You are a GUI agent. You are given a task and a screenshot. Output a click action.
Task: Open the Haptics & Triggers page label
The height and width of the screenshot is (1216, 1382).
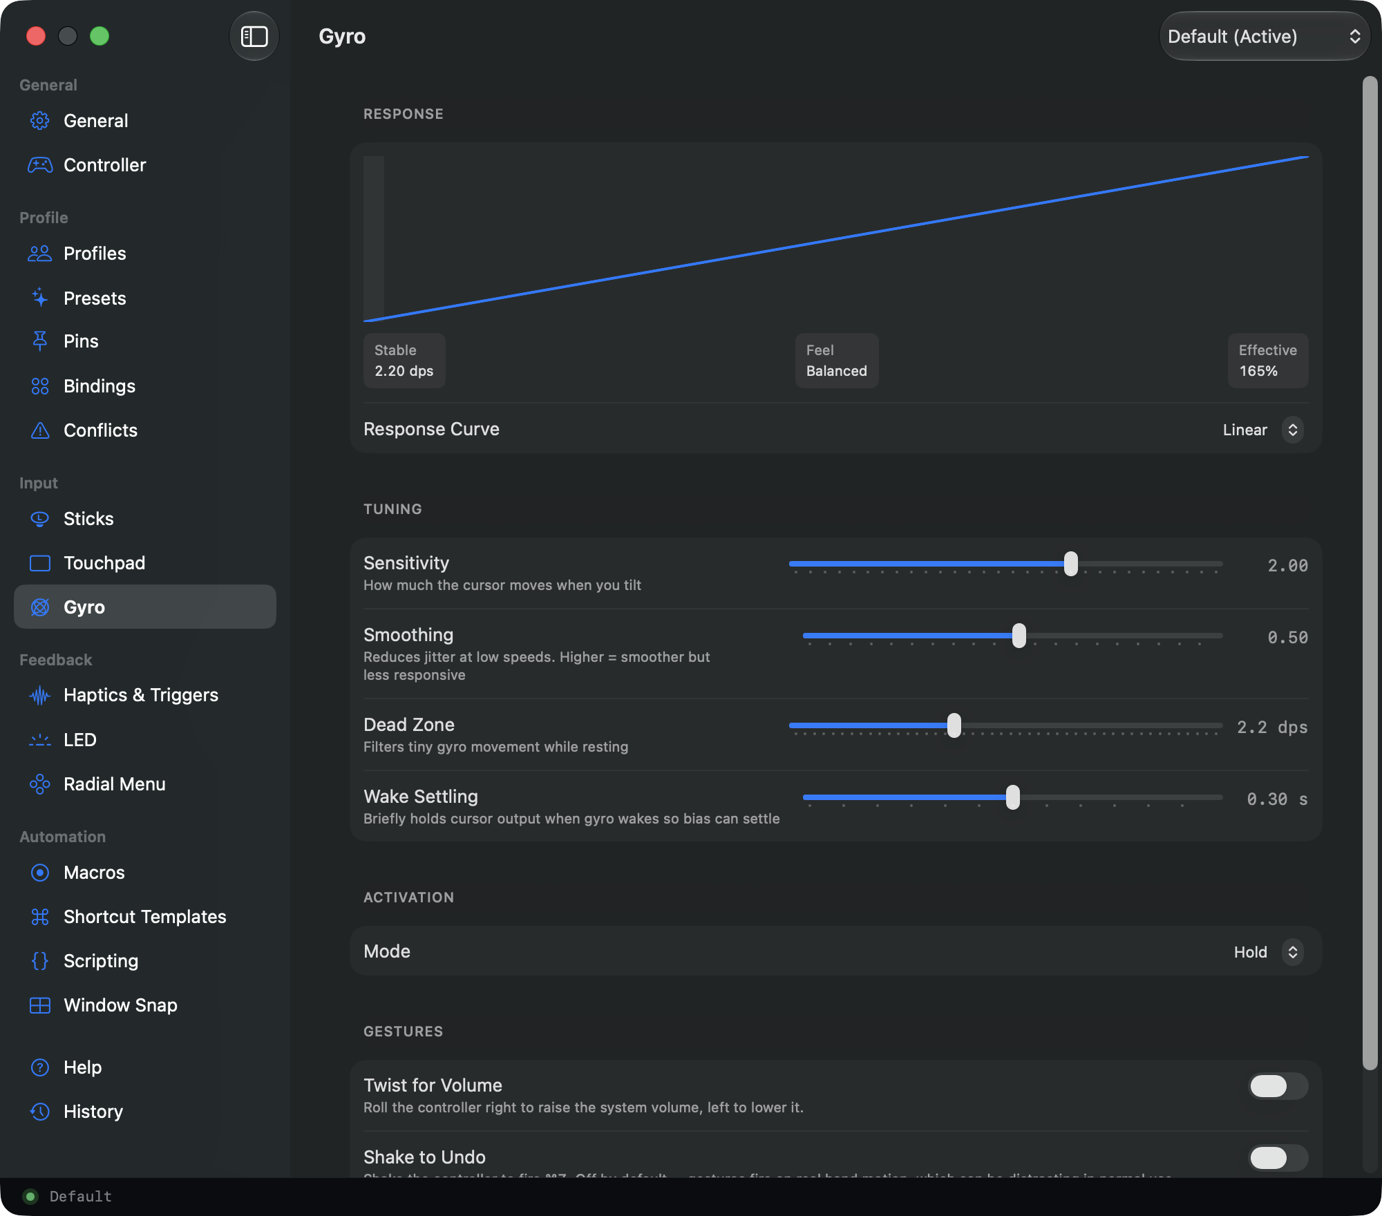pyautogui.click(x=141, y=695)
